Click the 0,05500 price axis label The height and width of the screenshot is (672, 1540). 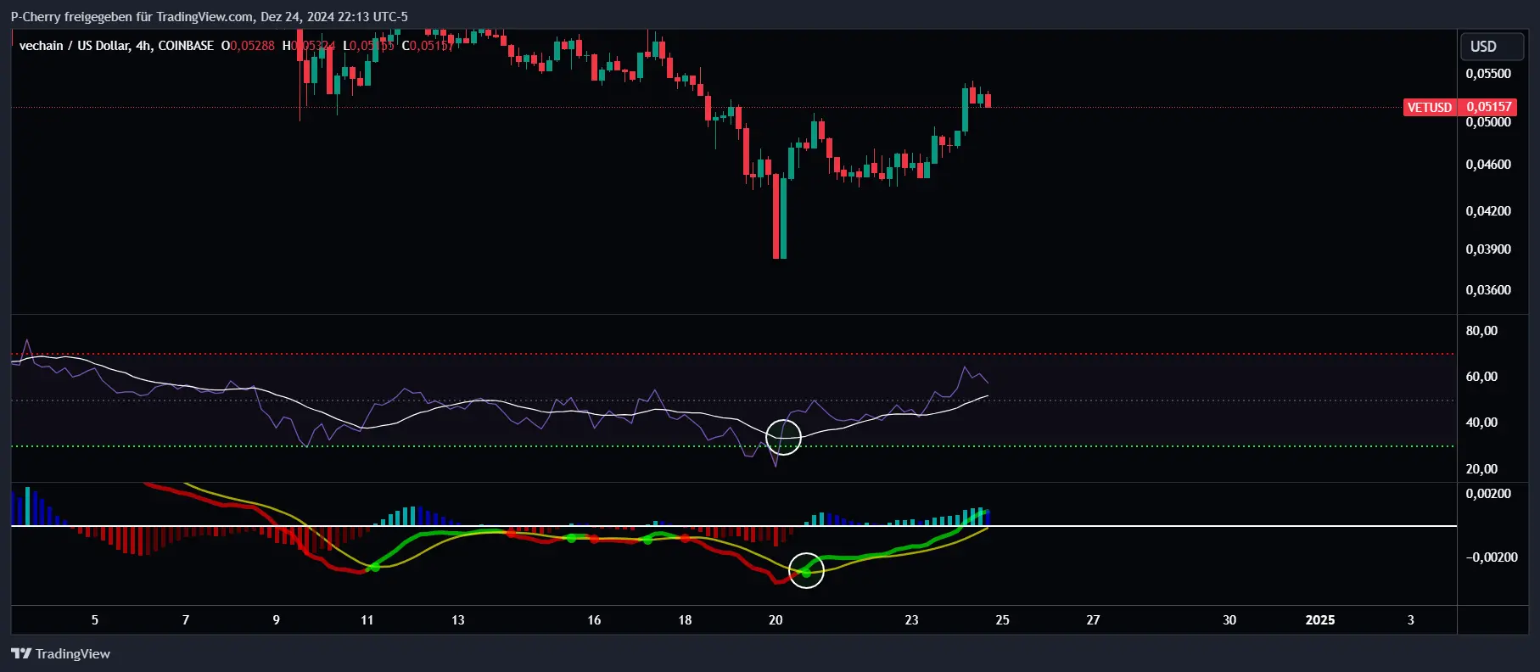point(1488,74)
